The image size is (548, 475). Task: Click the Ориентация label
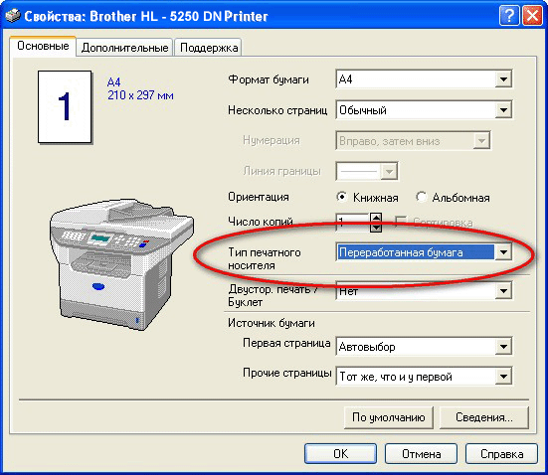[x=259, y=197]
